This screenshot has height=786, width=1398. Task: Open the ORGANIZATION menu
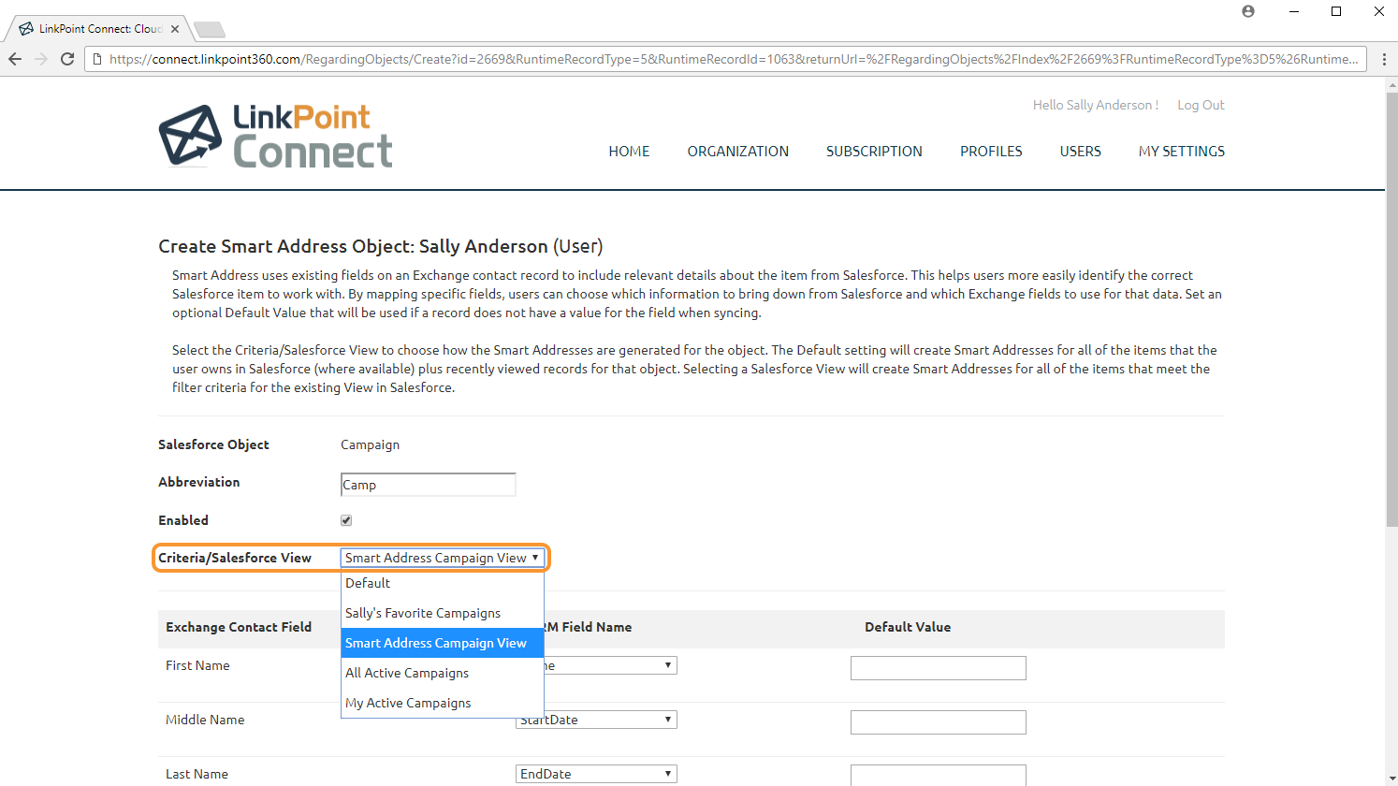[738, 151]
